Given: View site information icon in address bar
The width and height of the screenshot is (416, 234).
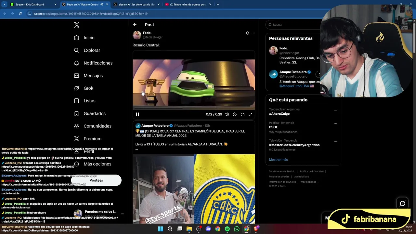Looking at the screenshot, I should [30, 14].
